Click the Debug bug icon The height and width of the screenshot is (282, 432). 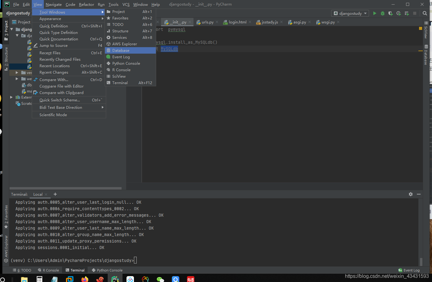(383, 13)
